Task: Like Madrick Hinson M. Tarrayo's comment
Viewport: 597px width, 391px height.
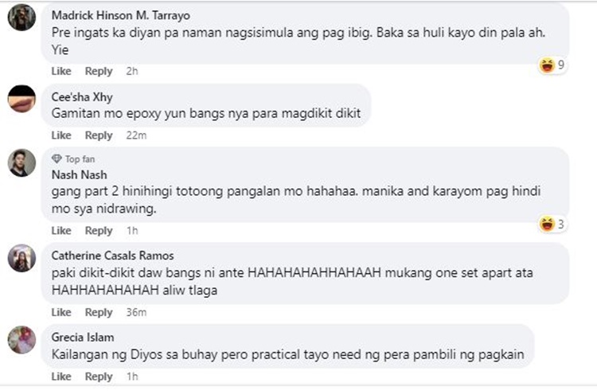Action: (61, 71)
